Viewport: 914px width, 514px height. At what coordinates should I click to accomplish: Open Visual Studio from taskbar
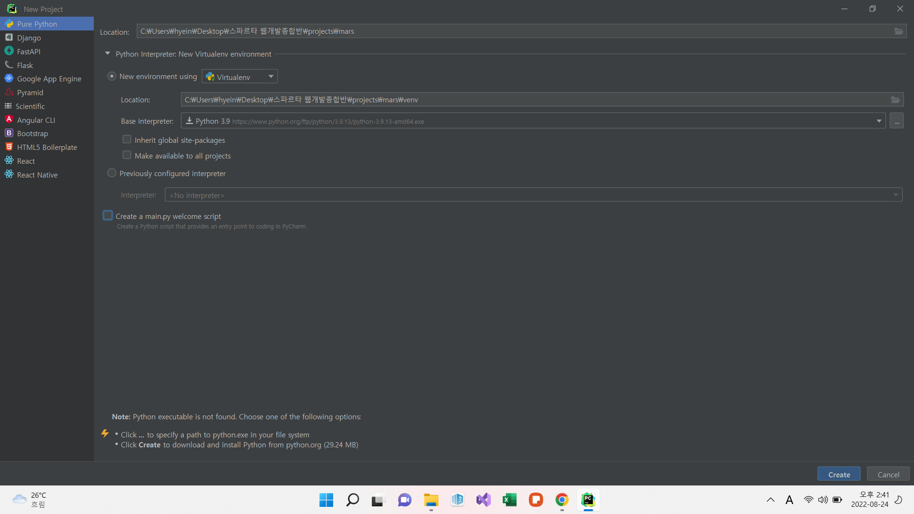(484, 500)
